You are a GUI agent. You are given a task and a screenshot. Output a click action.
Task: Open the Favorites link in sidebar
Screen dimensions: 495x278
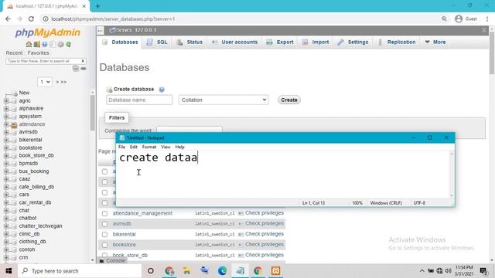[x=38, y=53]
